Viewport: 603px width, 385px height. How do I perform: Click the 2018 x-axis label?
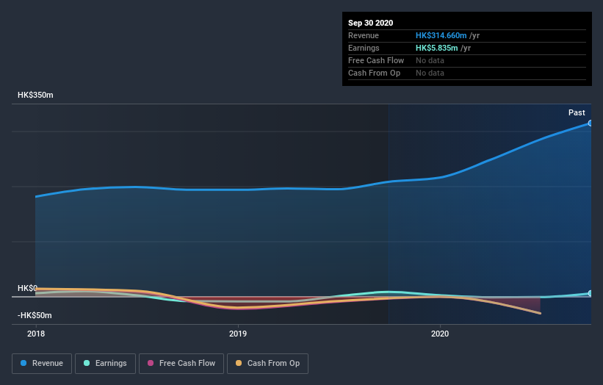pyautogui.click(x=36, y=334)
